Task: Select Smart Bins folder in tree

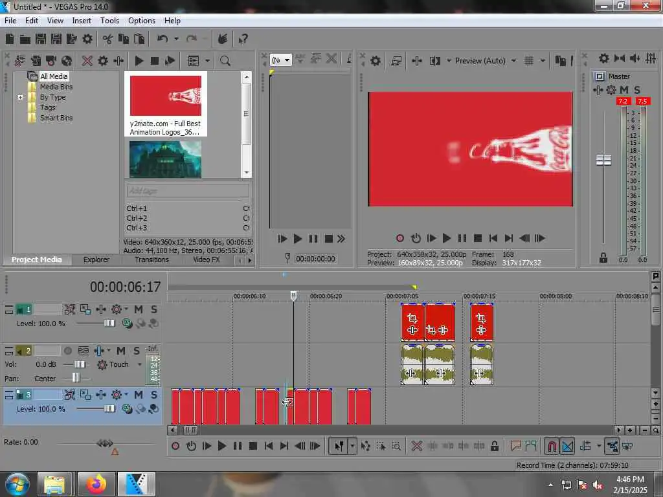Action: coord(56,118)
